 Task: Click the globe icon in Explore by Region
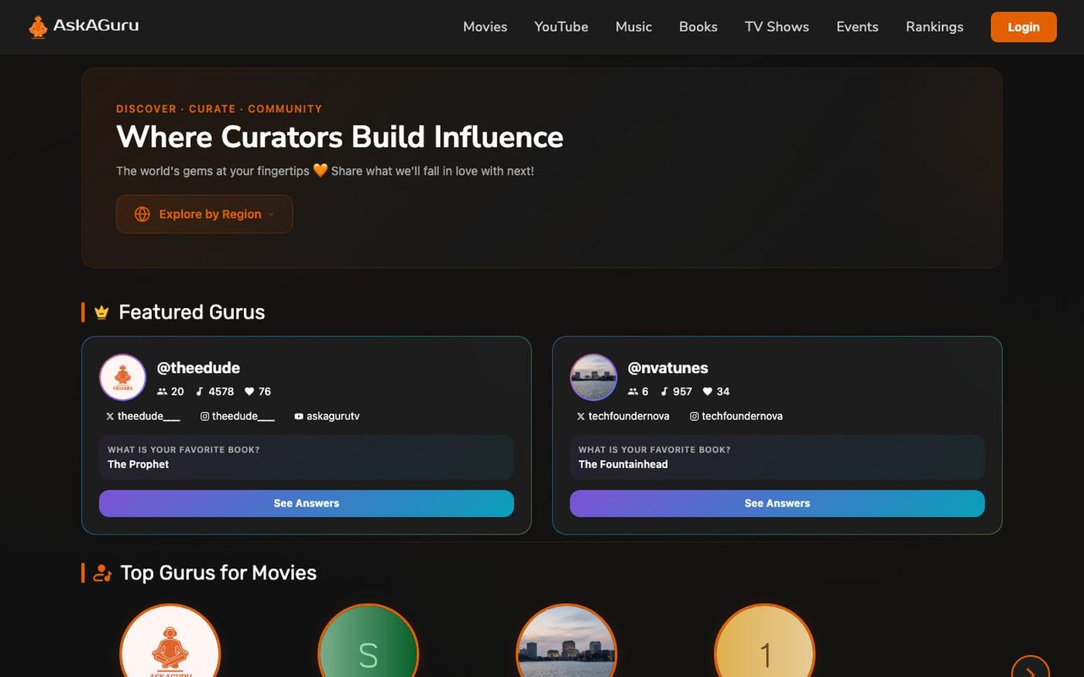(142, 214)
